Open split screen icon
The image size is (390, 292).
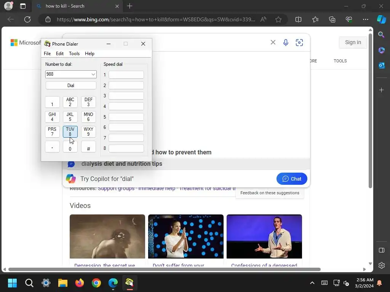(298, 19)
